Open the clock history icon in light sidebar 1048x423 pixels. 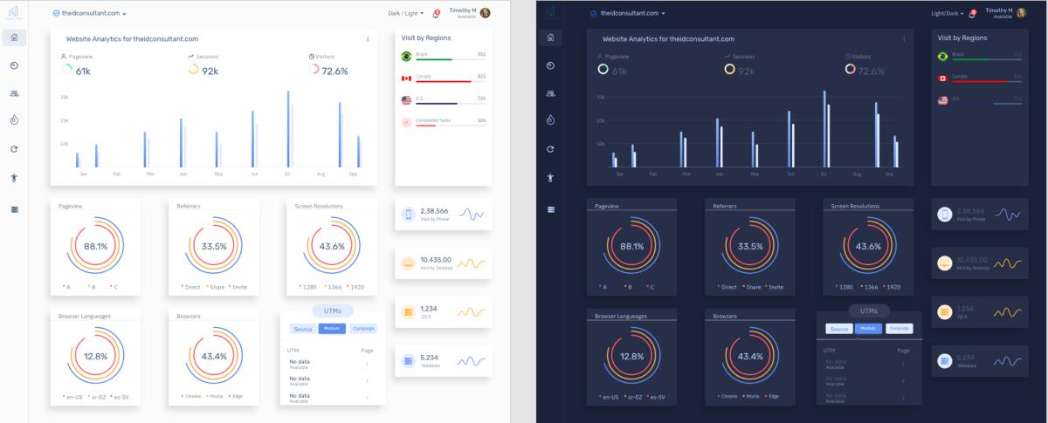tap(15, 65)
